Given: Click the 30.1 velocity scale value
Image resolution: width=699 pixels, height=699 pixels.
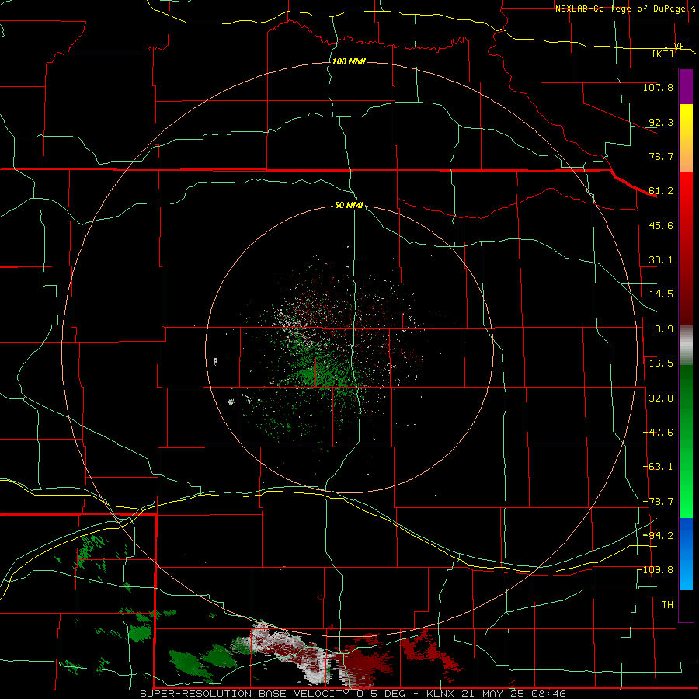Looking at the screenshot, I should click(x=661, y=260).
